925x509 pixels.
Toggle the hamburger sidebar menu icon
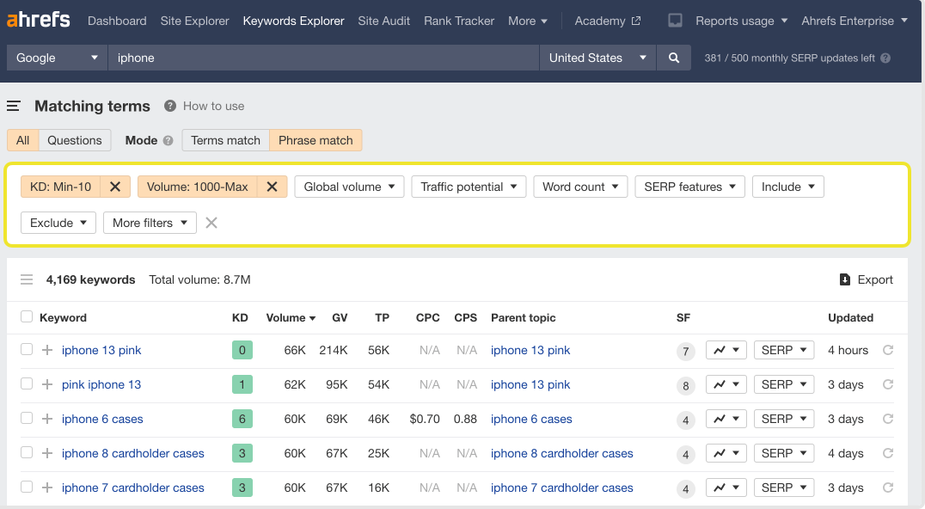click(14, 106)
